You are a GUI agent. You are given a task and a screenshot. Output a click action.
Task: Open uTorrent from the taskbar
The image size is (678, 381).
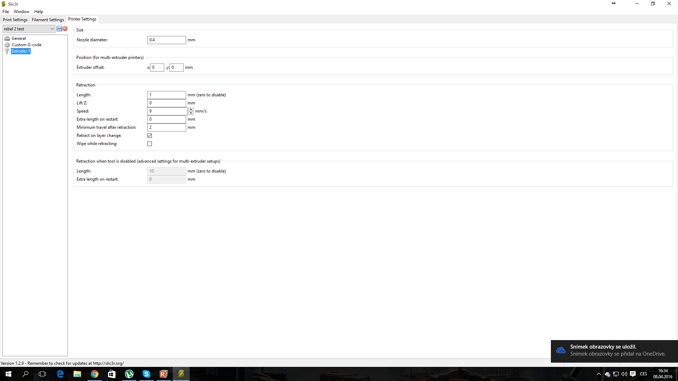(x=129, y=374)
